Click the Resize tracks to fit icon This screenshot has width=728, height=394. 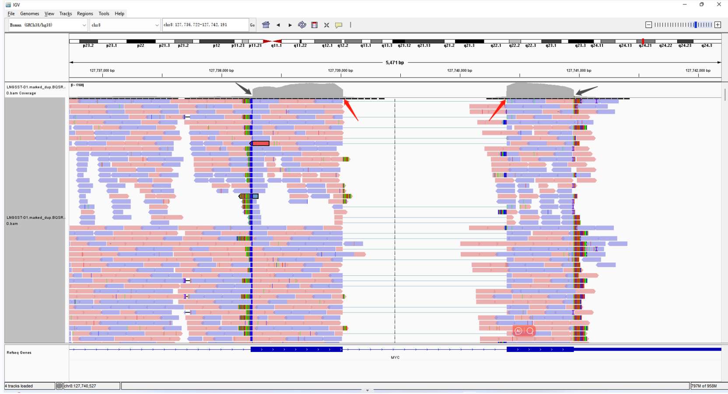(326, 25)
